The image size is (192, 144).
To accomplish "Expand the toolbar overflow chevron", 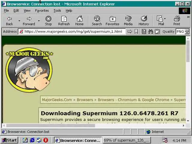I will pyautogui.click(x=188, y=17).
